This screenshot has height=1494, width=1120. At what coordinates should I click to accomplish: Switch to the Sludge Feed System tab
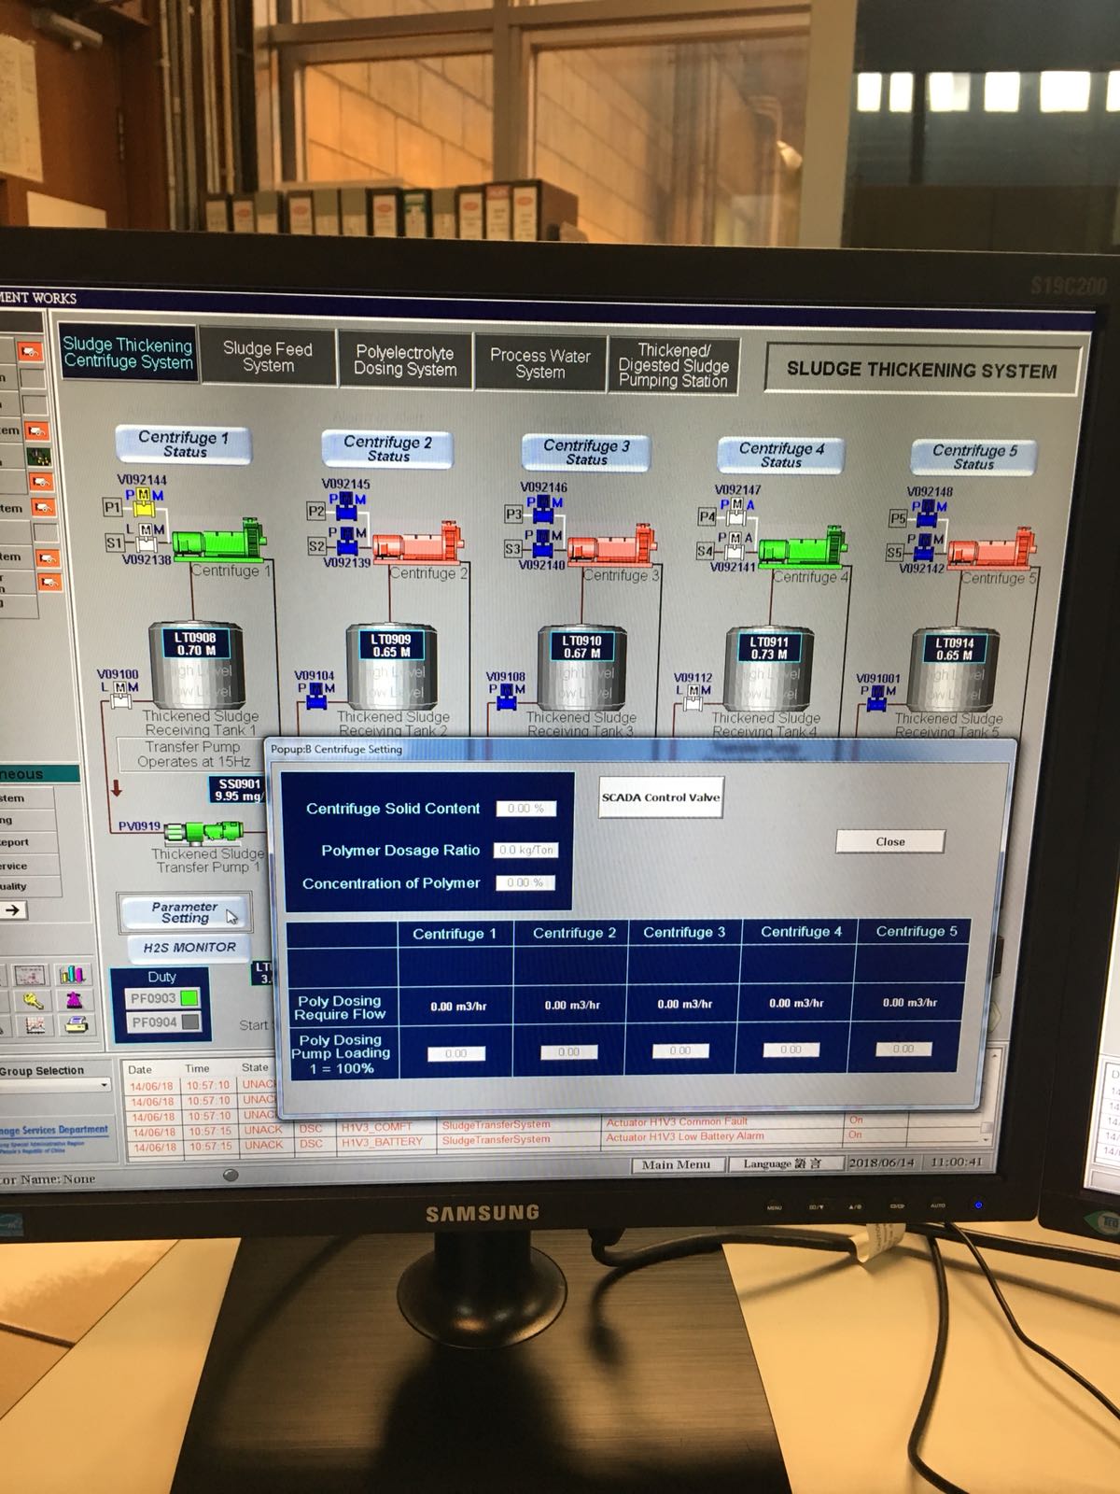(268, 357)
